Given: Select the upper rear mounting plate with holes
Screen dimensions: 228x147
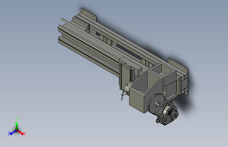Looking at the screenshot, I should [x=89, y=14].
